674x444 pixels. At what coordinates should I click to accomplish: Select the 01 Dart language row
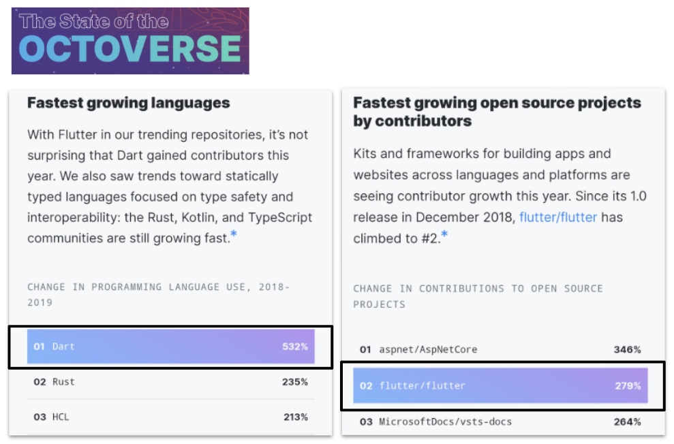tap(170, 347)
